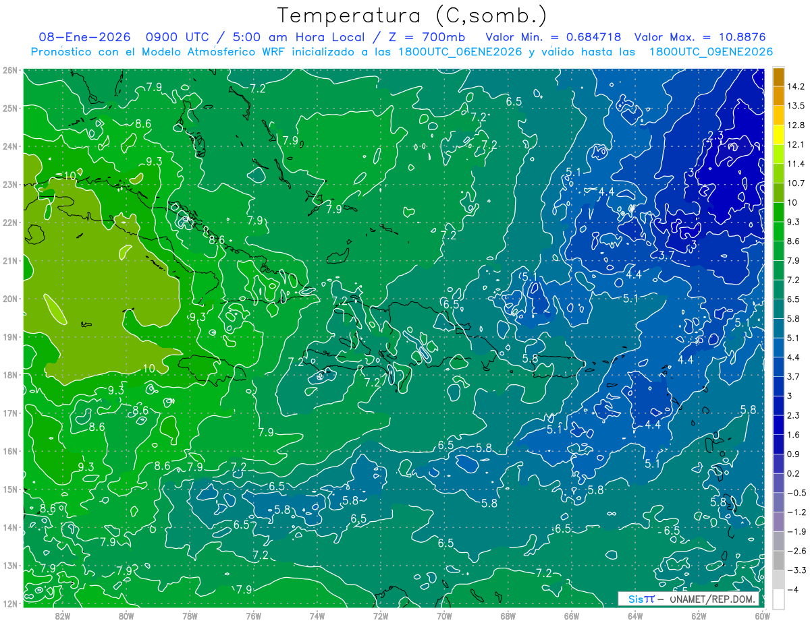Click the '22N' latitude label
Screen dimensions: 810x625
click(x=9, y=222)
